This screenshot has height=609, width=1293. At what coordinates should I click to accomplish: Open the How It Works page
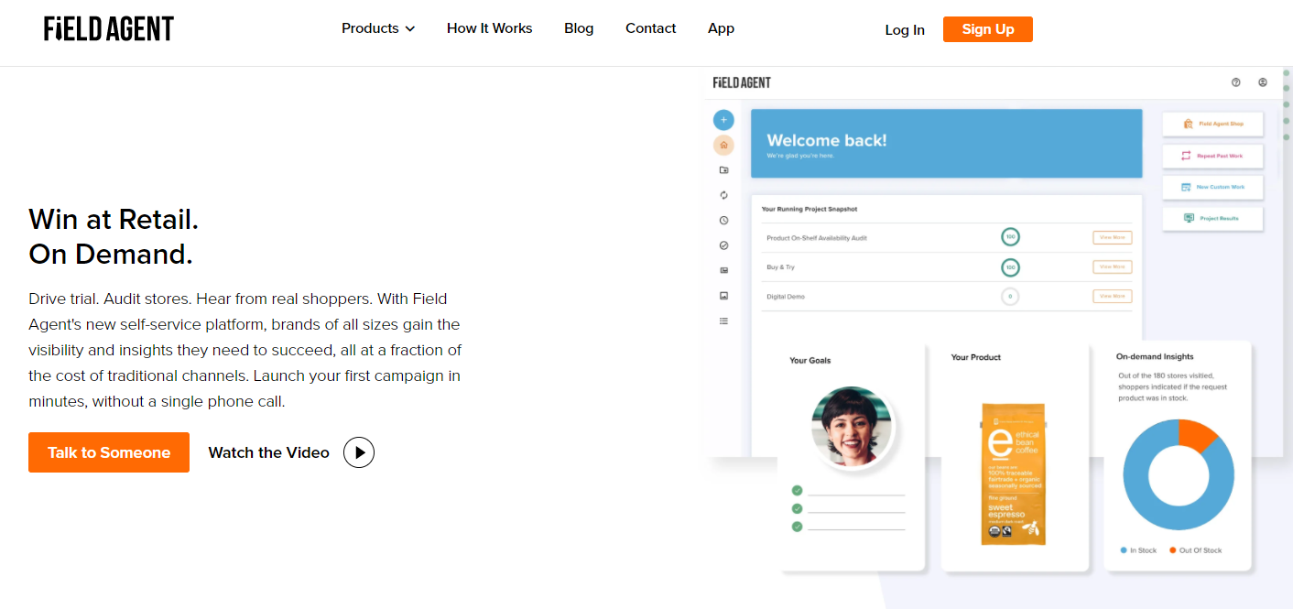coord(489,28)
